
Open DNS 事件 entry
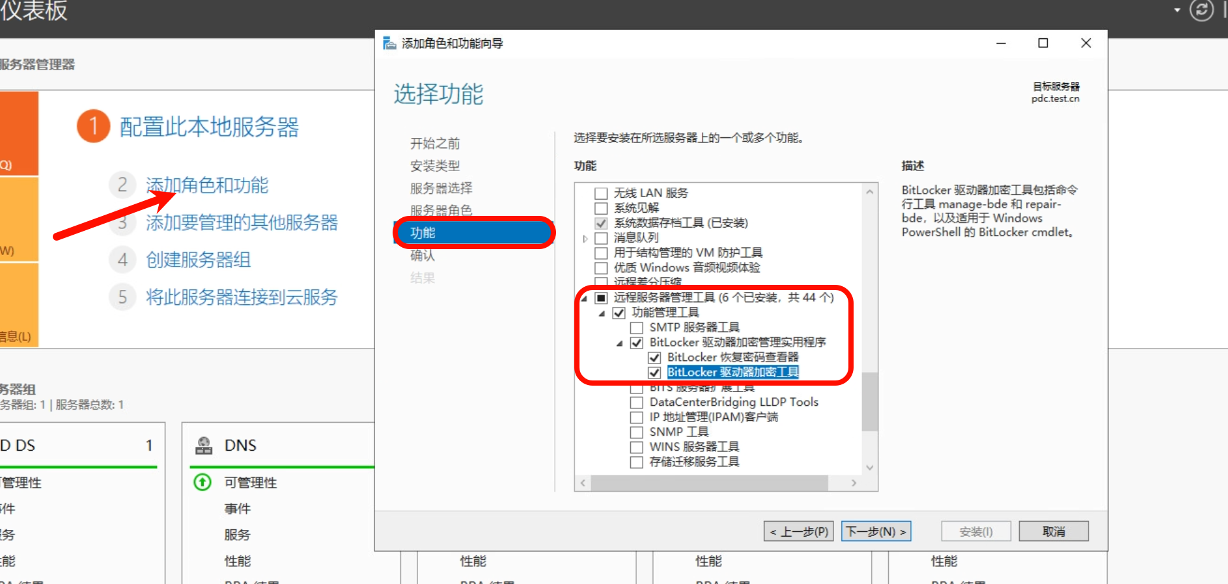pos(238,509)
